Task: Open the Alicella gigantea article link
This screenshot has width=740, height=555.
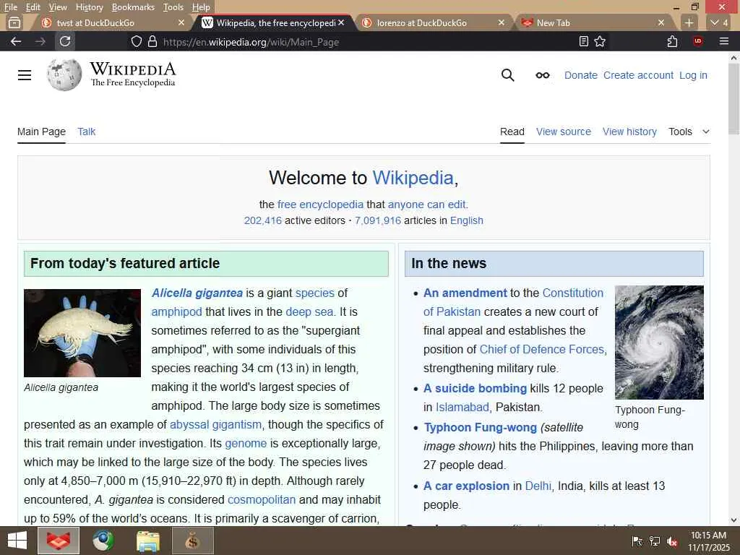Action: 197,293
